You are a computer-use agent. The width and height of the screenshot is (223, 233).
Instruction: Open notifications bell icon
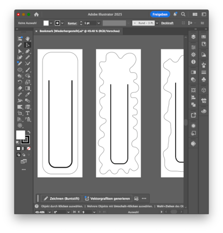pyautogui.click(x=175, y=14)
